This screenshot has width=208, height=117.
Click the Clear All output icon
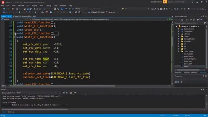[71, 93]
